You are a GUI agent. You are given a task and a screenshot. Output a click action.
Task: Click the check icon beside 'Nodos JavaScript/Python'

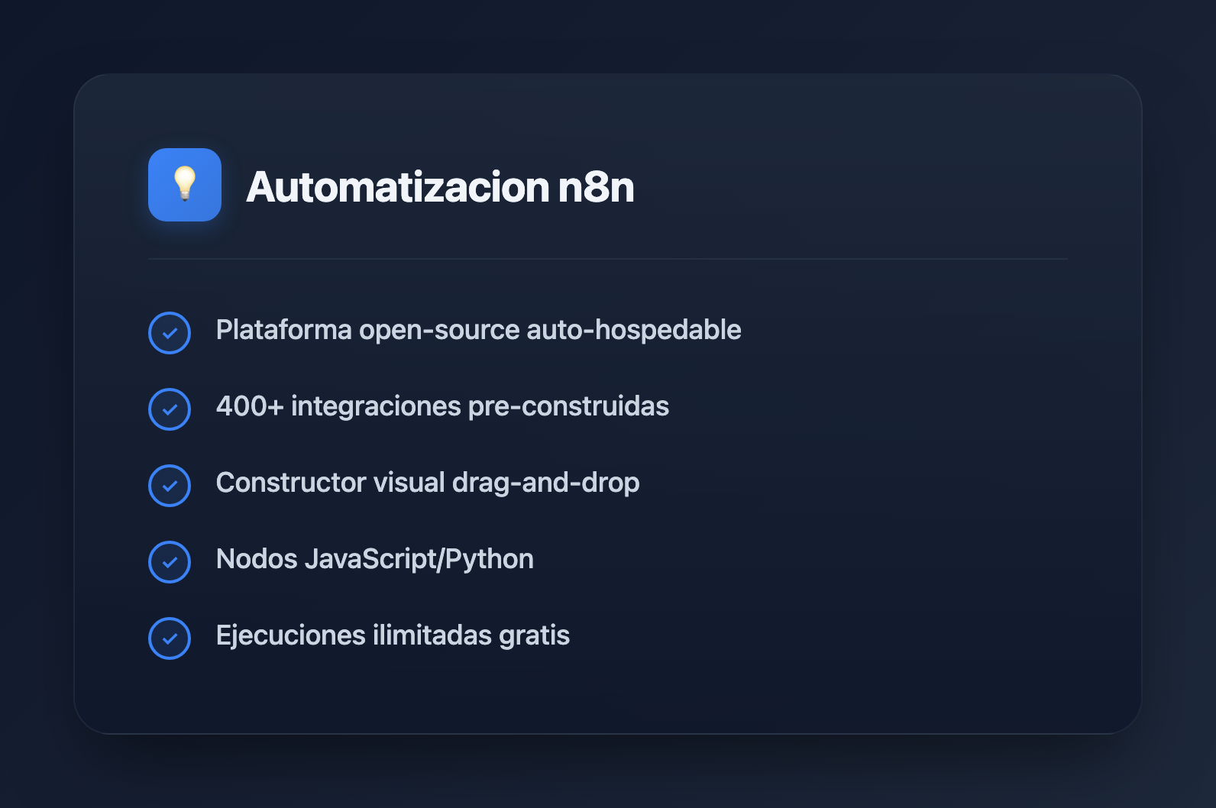[x=170, y=562]
